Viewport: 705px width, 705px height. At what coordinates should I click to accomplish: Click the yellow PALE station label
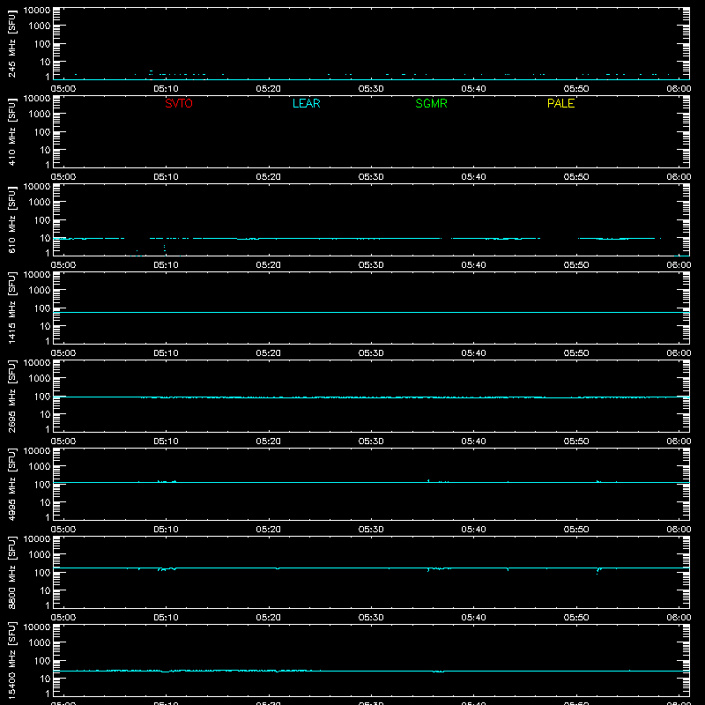[560, 103]
